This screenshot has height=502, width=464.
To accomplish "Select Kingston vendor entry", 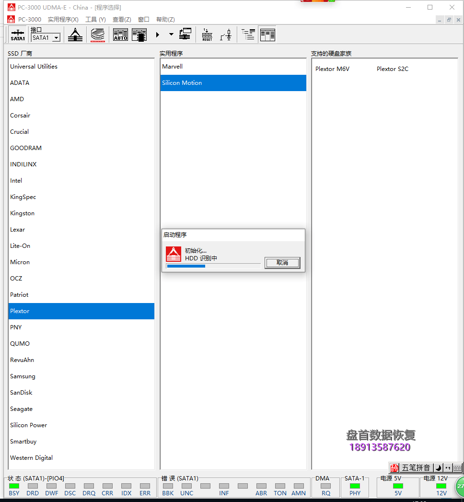I will (x=81, y=213).
